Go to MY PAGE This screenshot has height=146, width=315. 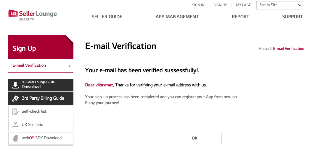pyautogui.click(x=243, y=5)
